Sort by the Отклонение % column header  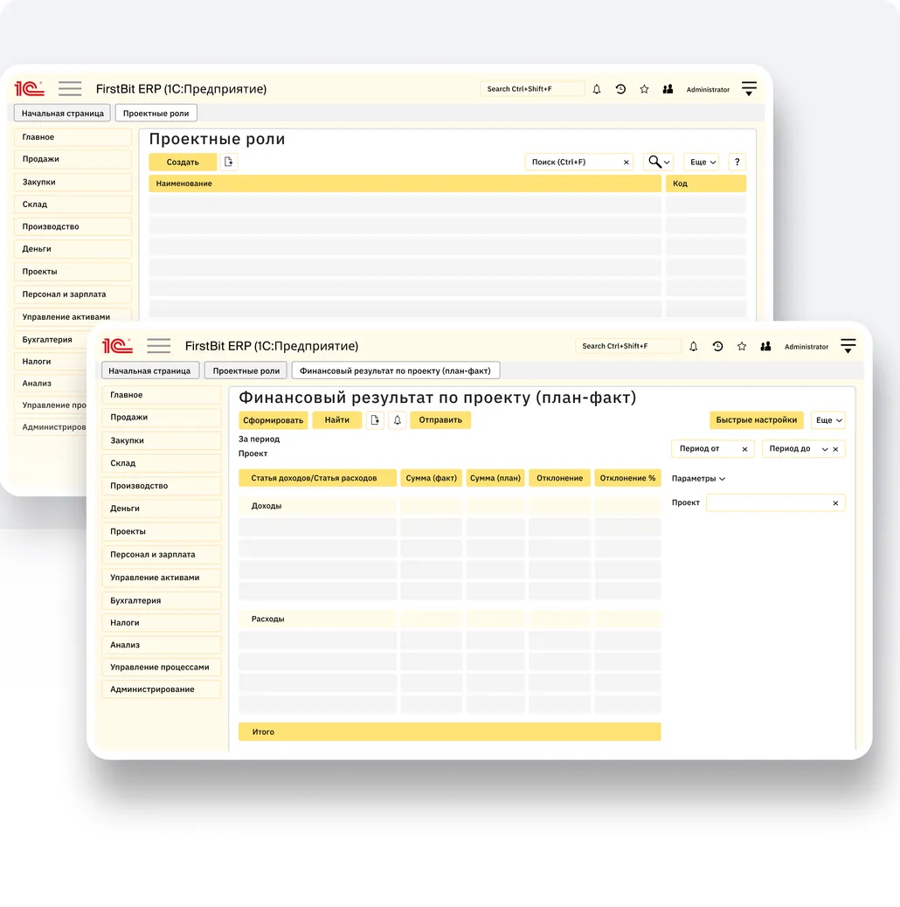[627, 478]
